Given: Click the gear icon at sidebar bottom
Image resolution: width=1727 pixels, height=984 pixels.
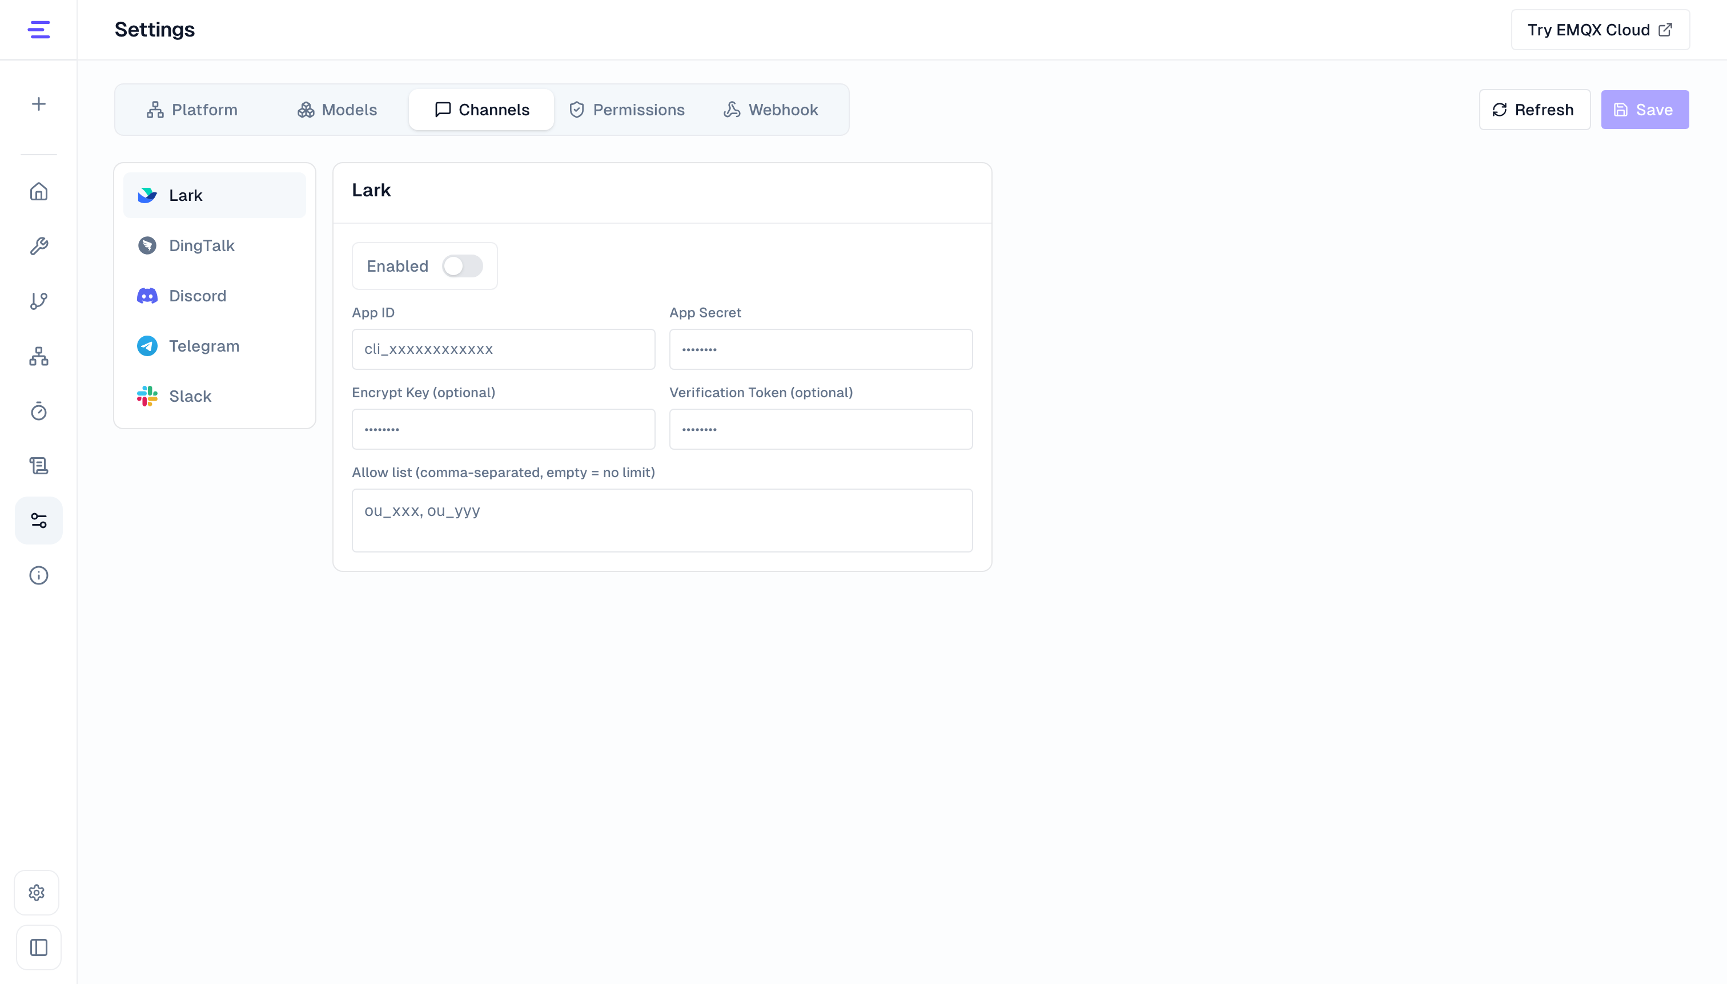Looking at the screenshot, I should pos(37,893).
